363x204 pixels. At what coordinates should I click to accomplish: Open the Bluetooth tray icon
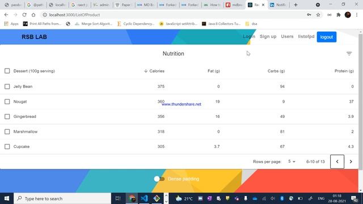pos(282,198)
